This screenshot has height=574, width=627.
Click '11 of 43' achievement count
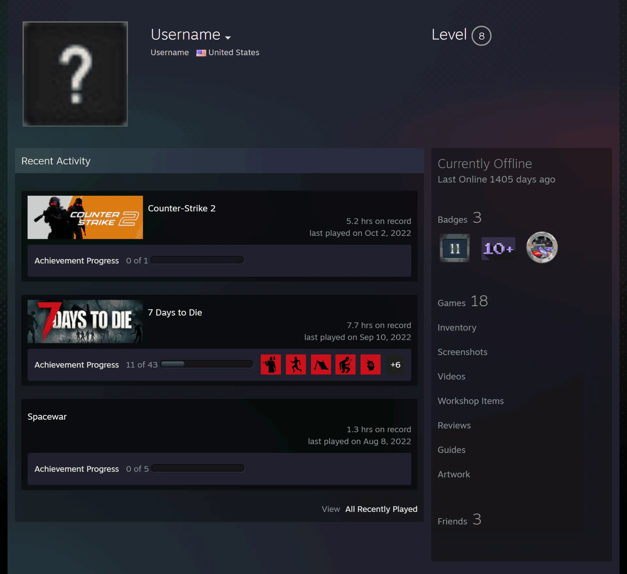point(142,365)
